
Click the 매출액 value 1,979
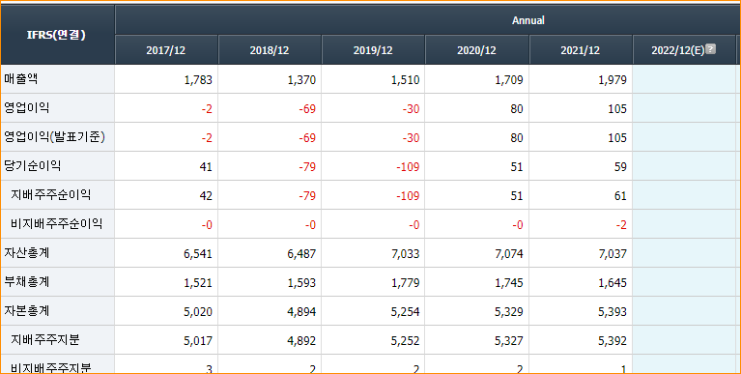tap(613, 80)
